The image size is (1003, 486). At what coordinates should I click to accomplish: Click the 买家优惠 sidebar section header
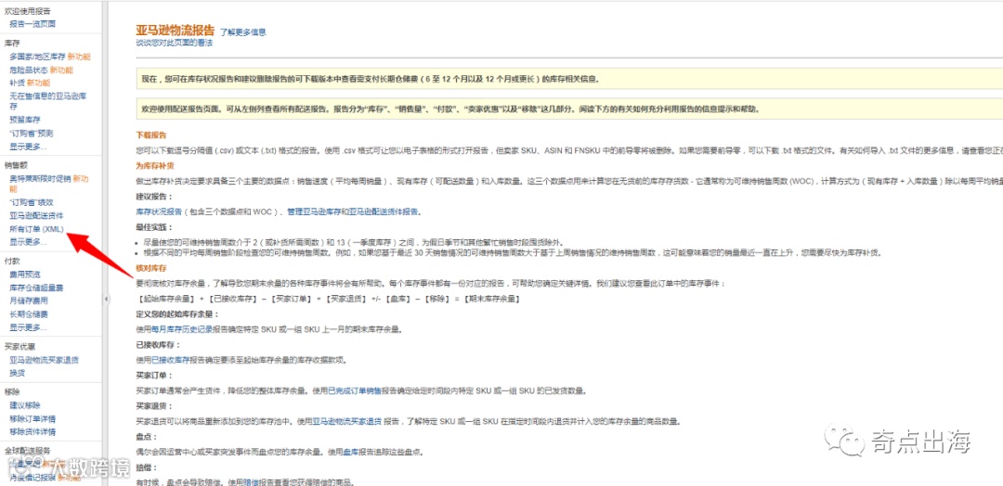(x=20, y=347)
